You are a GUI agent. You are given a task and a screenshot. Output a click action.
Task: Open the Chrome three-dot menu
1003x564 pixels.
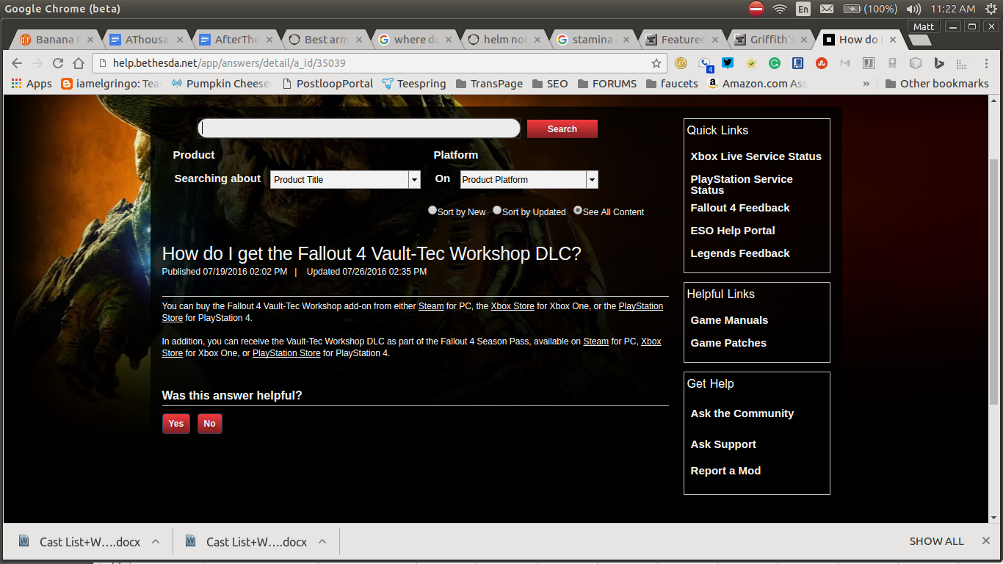click(x=986, y=63)
